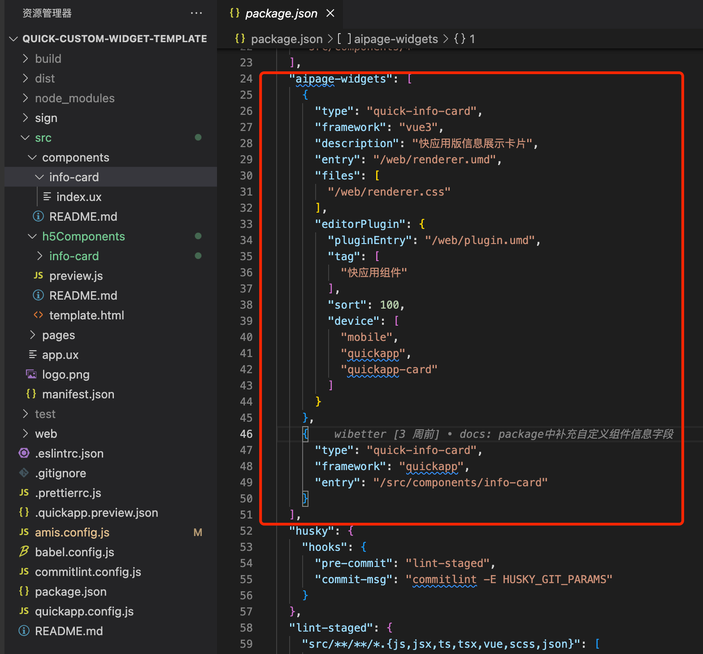703x654 pixels.
Task: Expand the sign folder
Action: (x=26, y=118)
